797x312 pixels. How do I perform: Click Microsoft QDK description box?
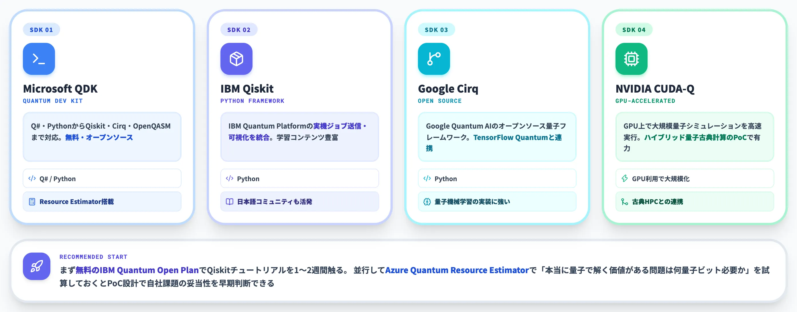point(102,137)
